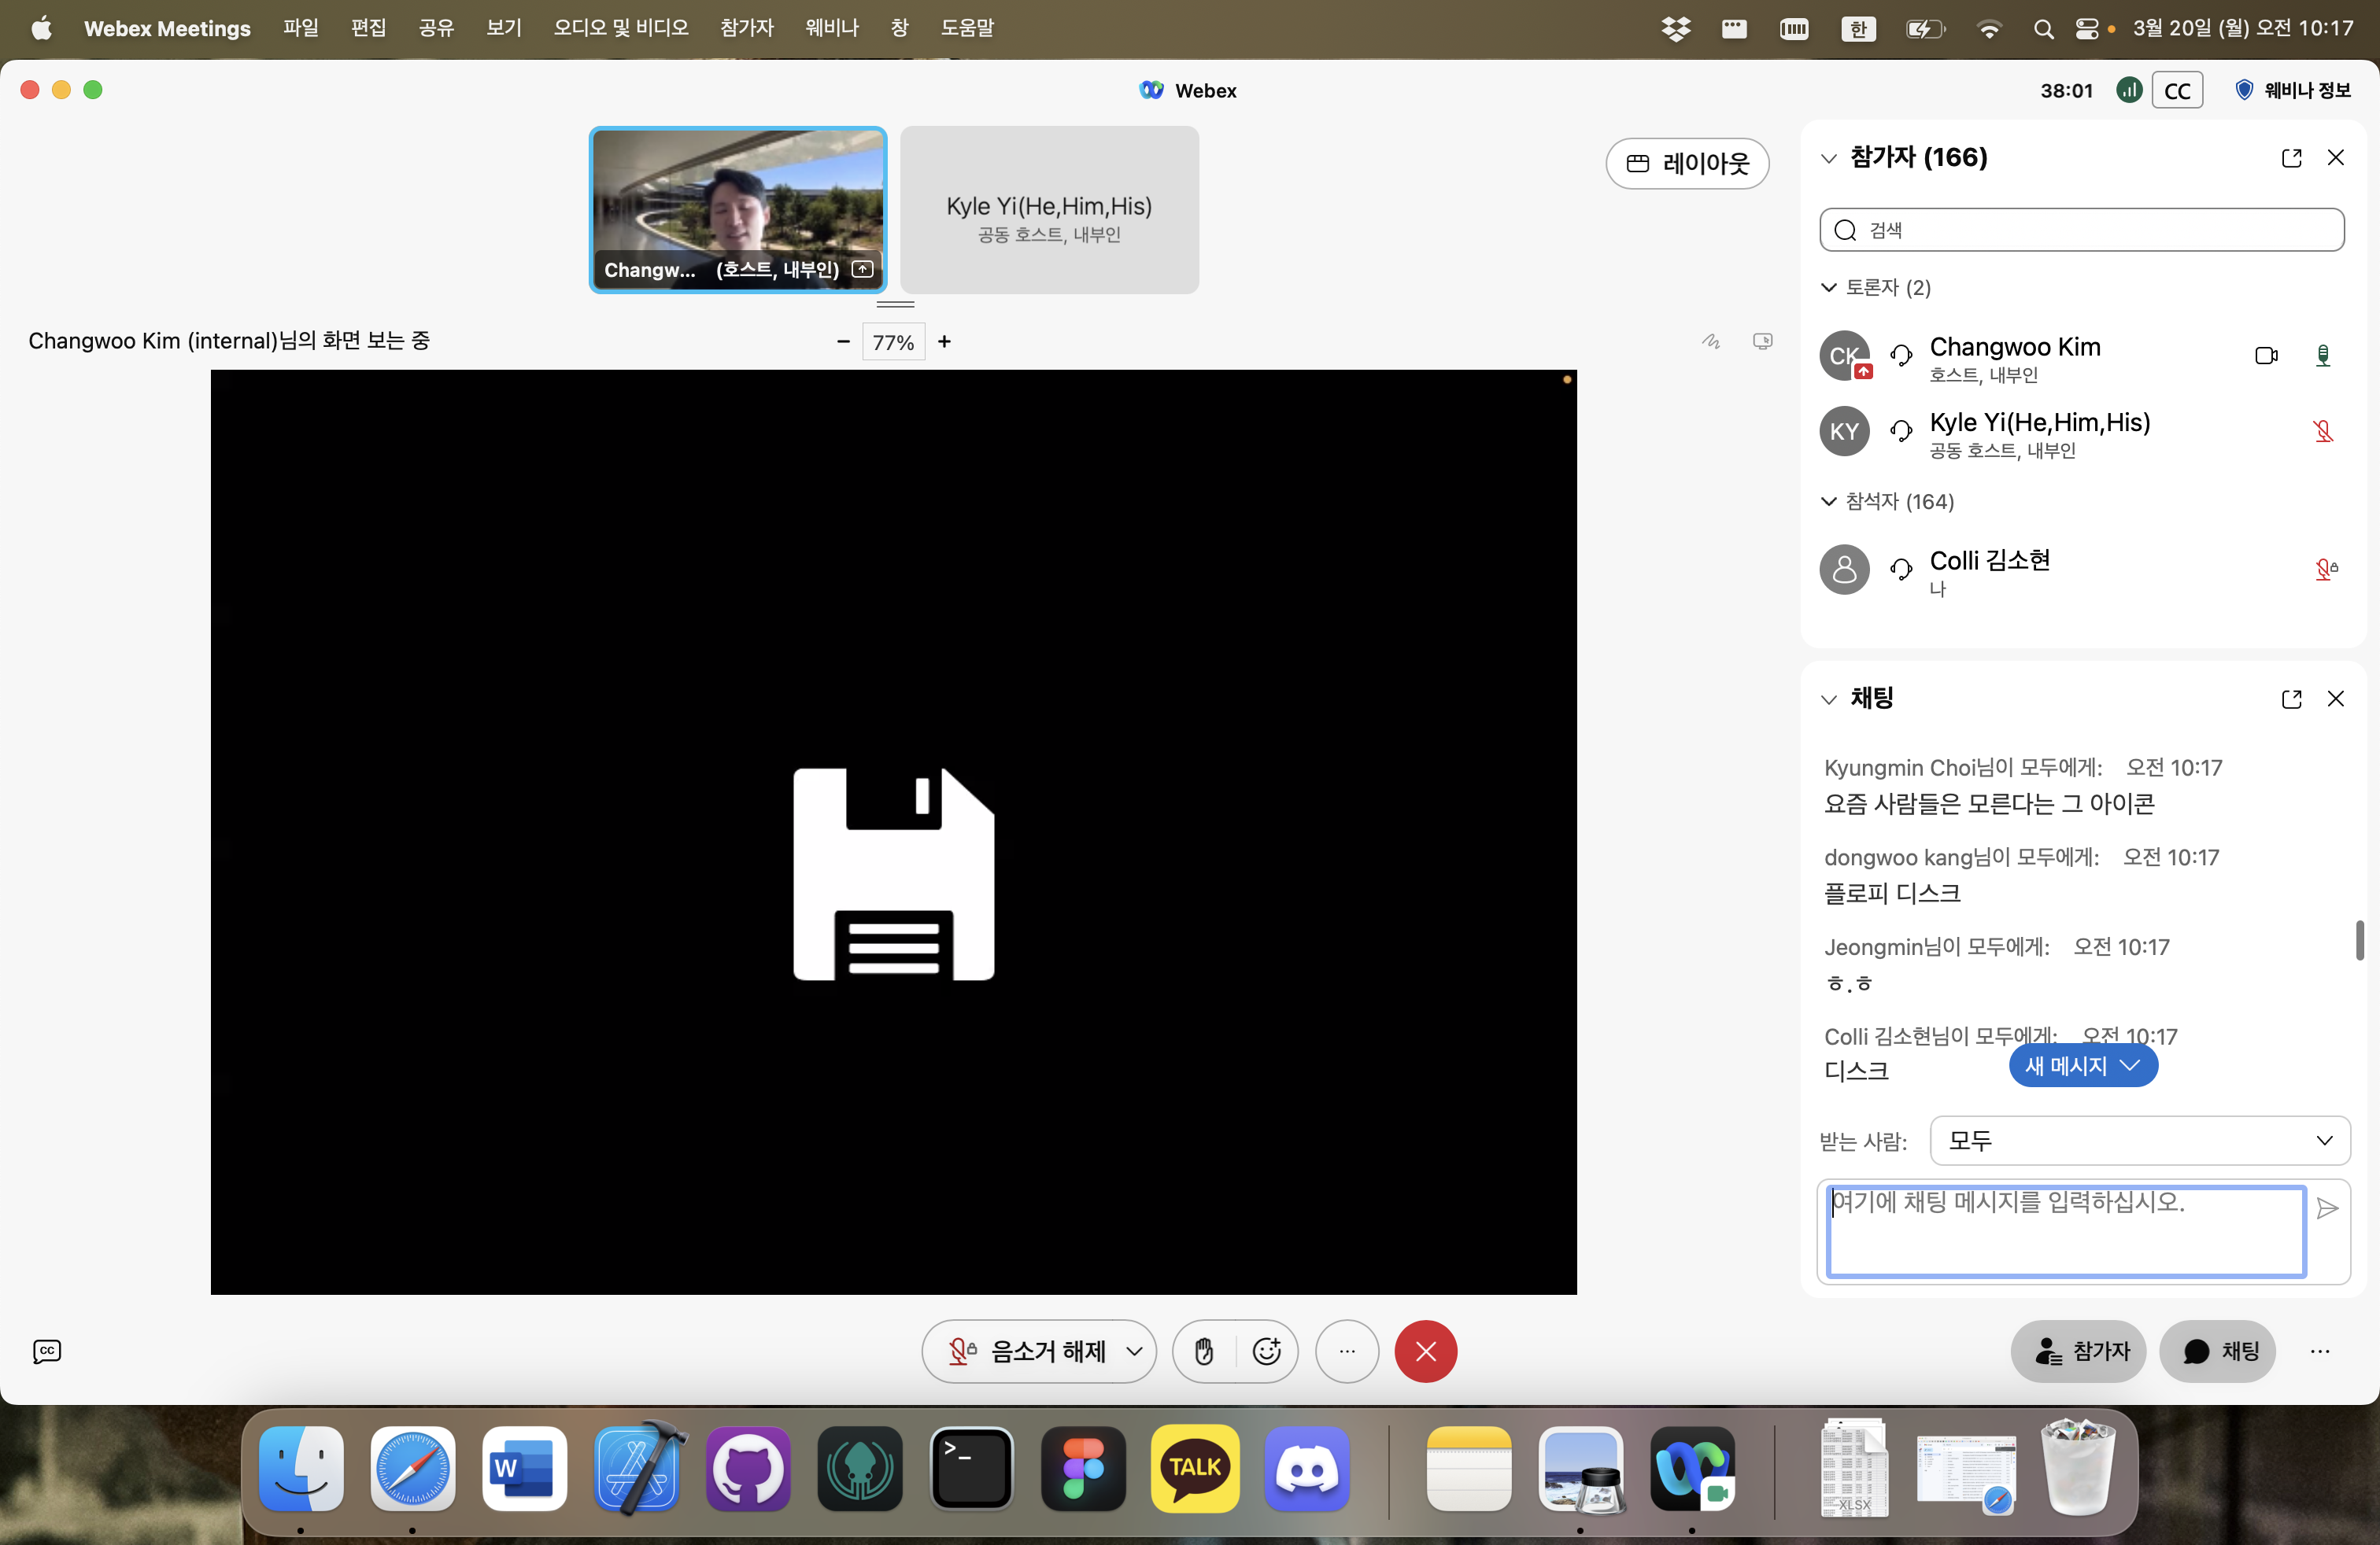Open the closed captions CC button in title bar
Viewport: 2380px width, 1545px height.
tap(2177, 91)
